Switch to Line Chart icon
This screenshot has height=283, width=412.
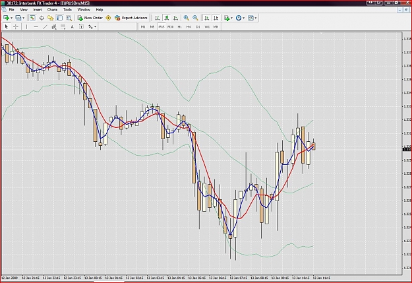point(176,18)
